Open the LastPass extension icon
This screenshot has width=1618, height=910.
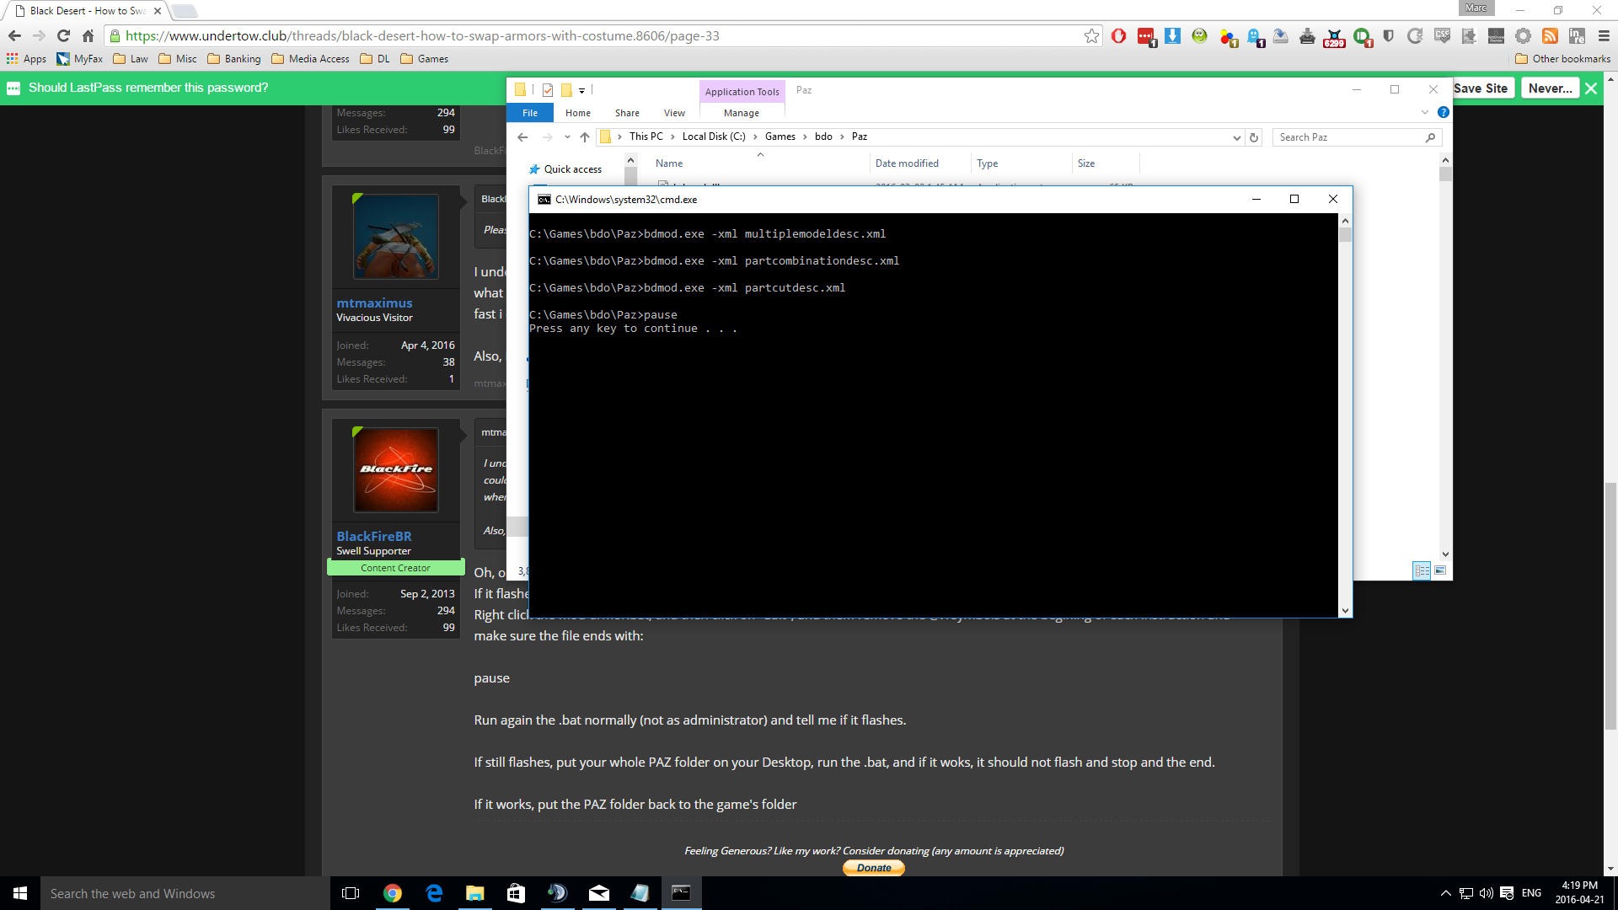click(x=1146, y=36)
